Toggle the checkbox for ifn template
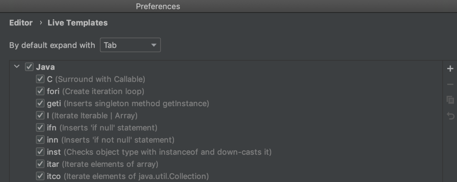Screen dimensions: 457x182 [x=40, y=127]
